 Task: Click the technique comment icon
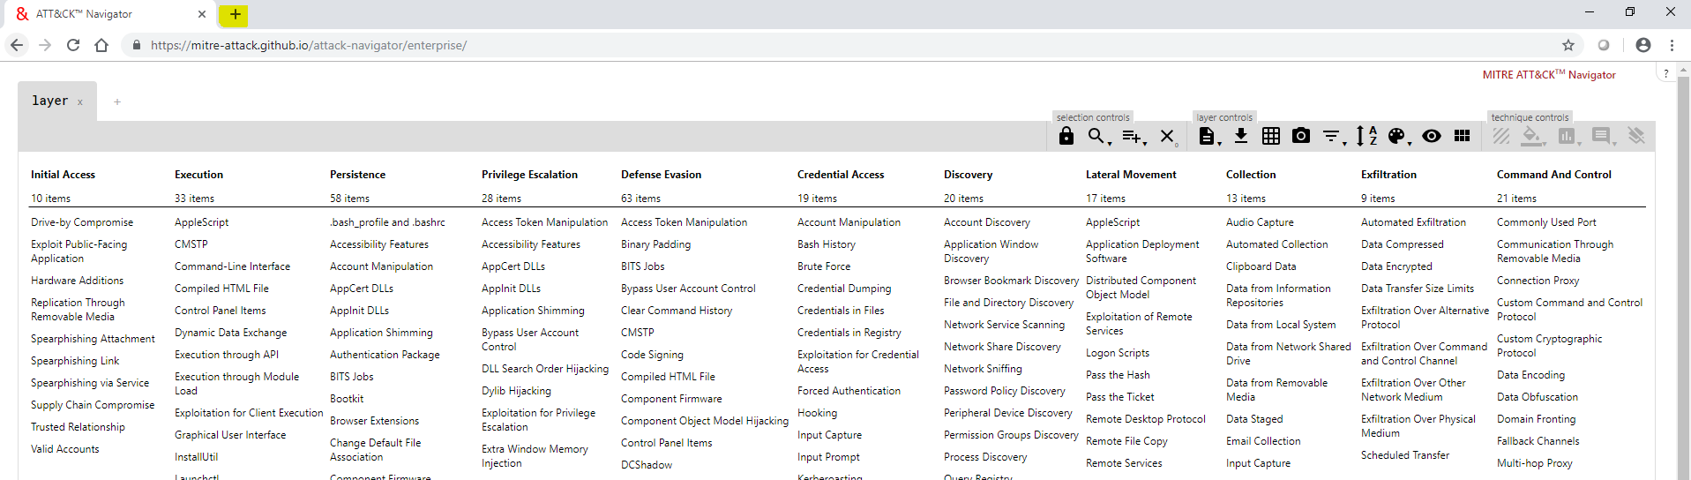pyautogui.click(x=1602, y=136)
